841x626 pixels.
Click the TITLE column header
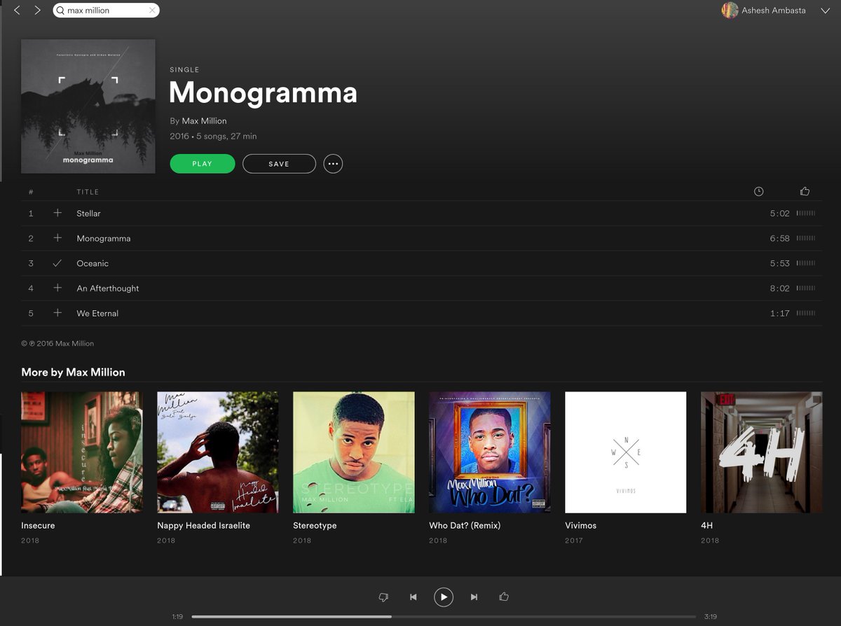click(88, 192)
